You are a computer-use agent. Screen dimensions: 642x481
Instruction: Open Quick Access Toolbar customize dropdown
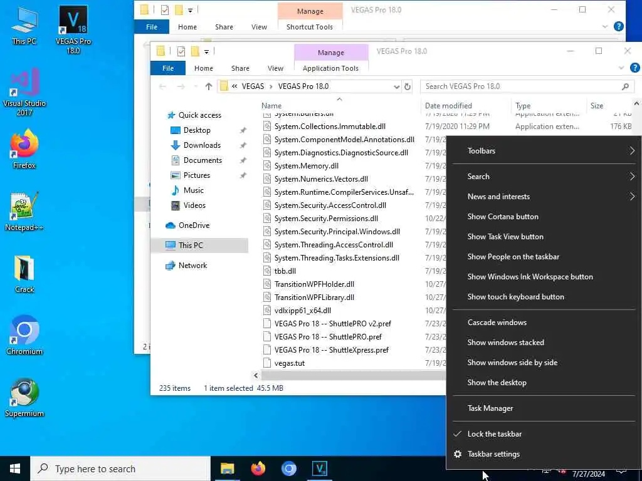(206, 51)
